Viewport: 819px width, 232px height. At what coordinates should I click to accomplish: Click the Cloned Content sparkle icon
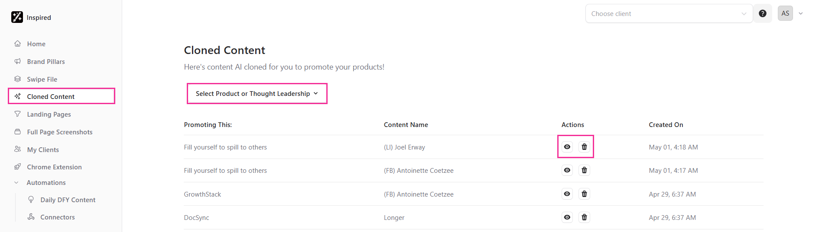tap(18, 96)
